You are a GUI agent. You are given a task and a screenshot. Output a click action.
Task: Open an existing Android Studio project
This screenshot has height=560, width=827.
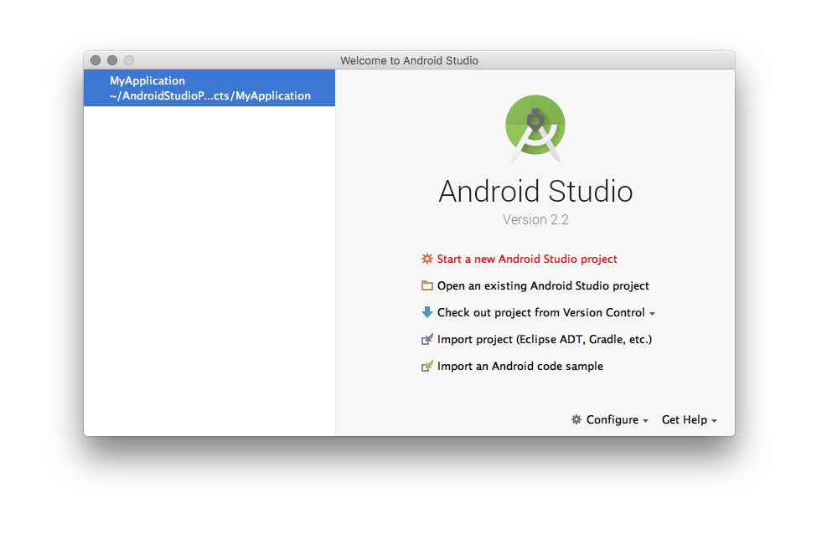pyautogui.click(x=543, y=285)
